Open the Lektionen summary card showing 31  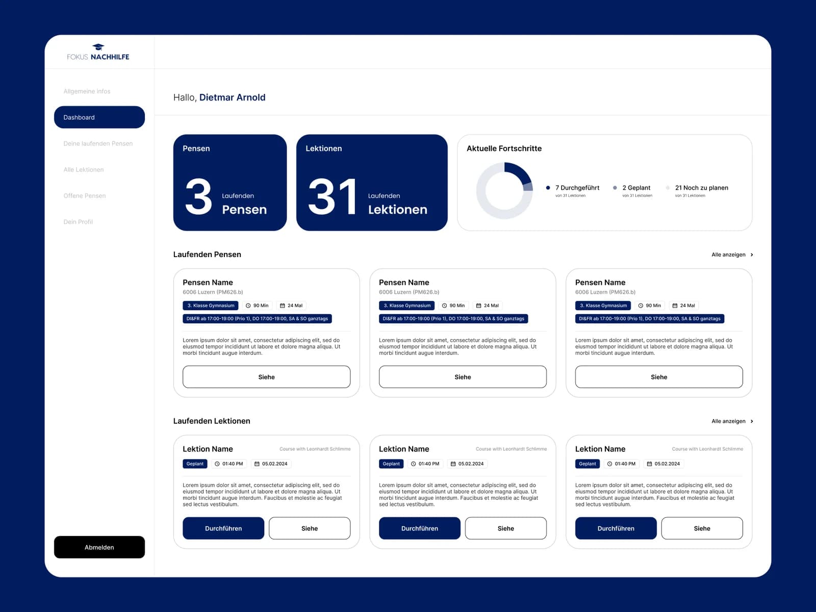tap(372, 183)
